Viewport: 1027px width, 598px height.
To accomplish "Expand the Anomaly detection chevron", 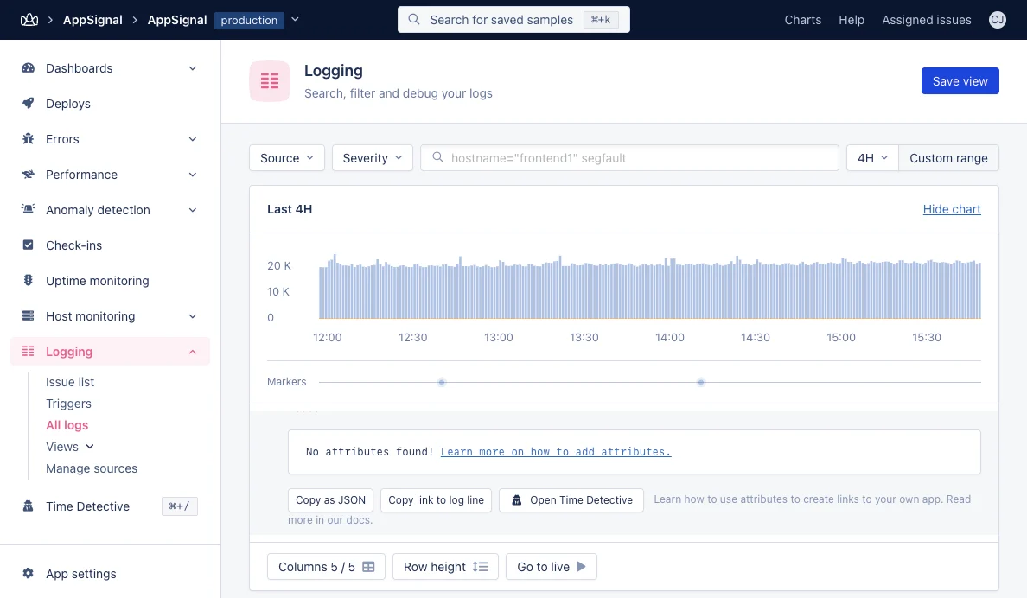I will [193, 210].
